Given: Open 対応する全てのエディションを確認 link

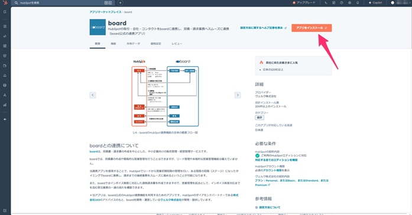Looking at the screenshot, I should [x=276, y=160].
